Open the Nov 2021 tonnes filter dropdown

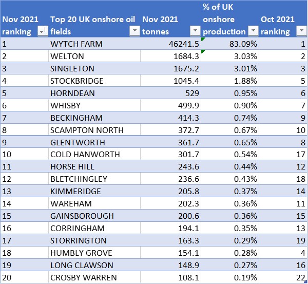(x=195, y=31)
